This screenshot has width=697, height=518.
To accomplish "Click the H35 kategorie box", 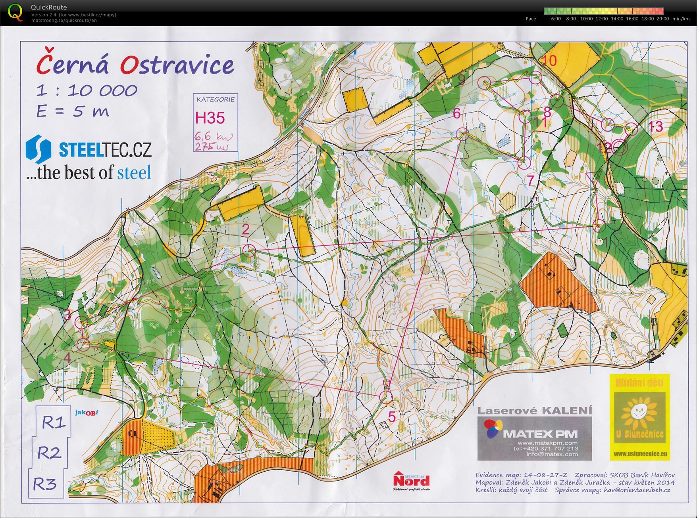I will pos(215,123).
